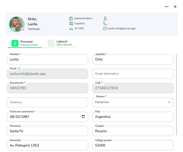
Task: Click the phone icon in header
Action: coord(105,24)
